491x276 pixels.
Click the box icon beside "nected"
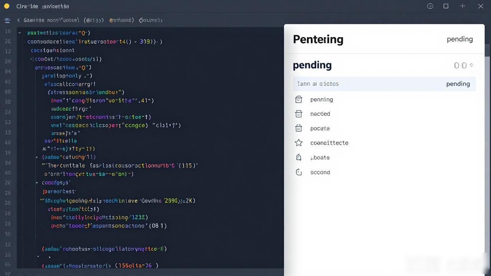298,114
